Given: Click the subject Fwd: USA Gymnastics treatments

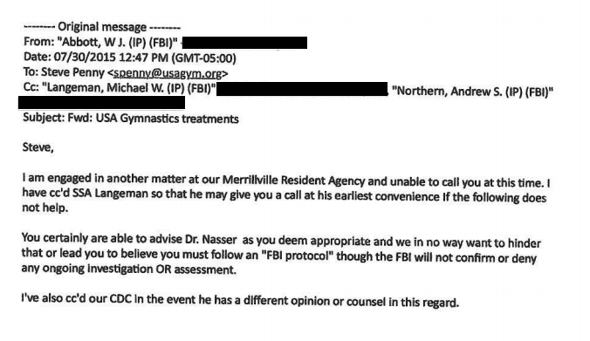Looking at the screenshot, I should point(153,119).
